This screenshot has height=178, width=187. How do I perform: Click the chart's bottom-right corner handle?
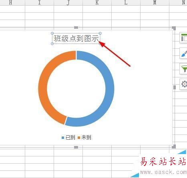click(174, 146)
